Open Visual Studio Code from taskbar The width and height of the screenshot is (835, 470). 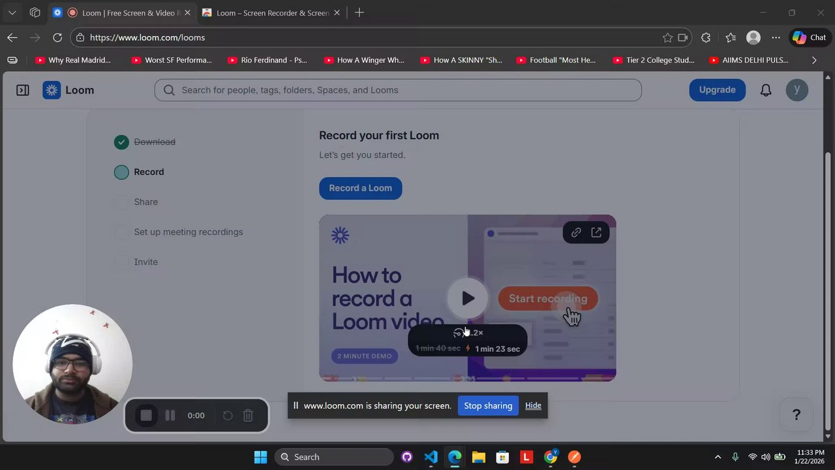(x=431, y=457)
